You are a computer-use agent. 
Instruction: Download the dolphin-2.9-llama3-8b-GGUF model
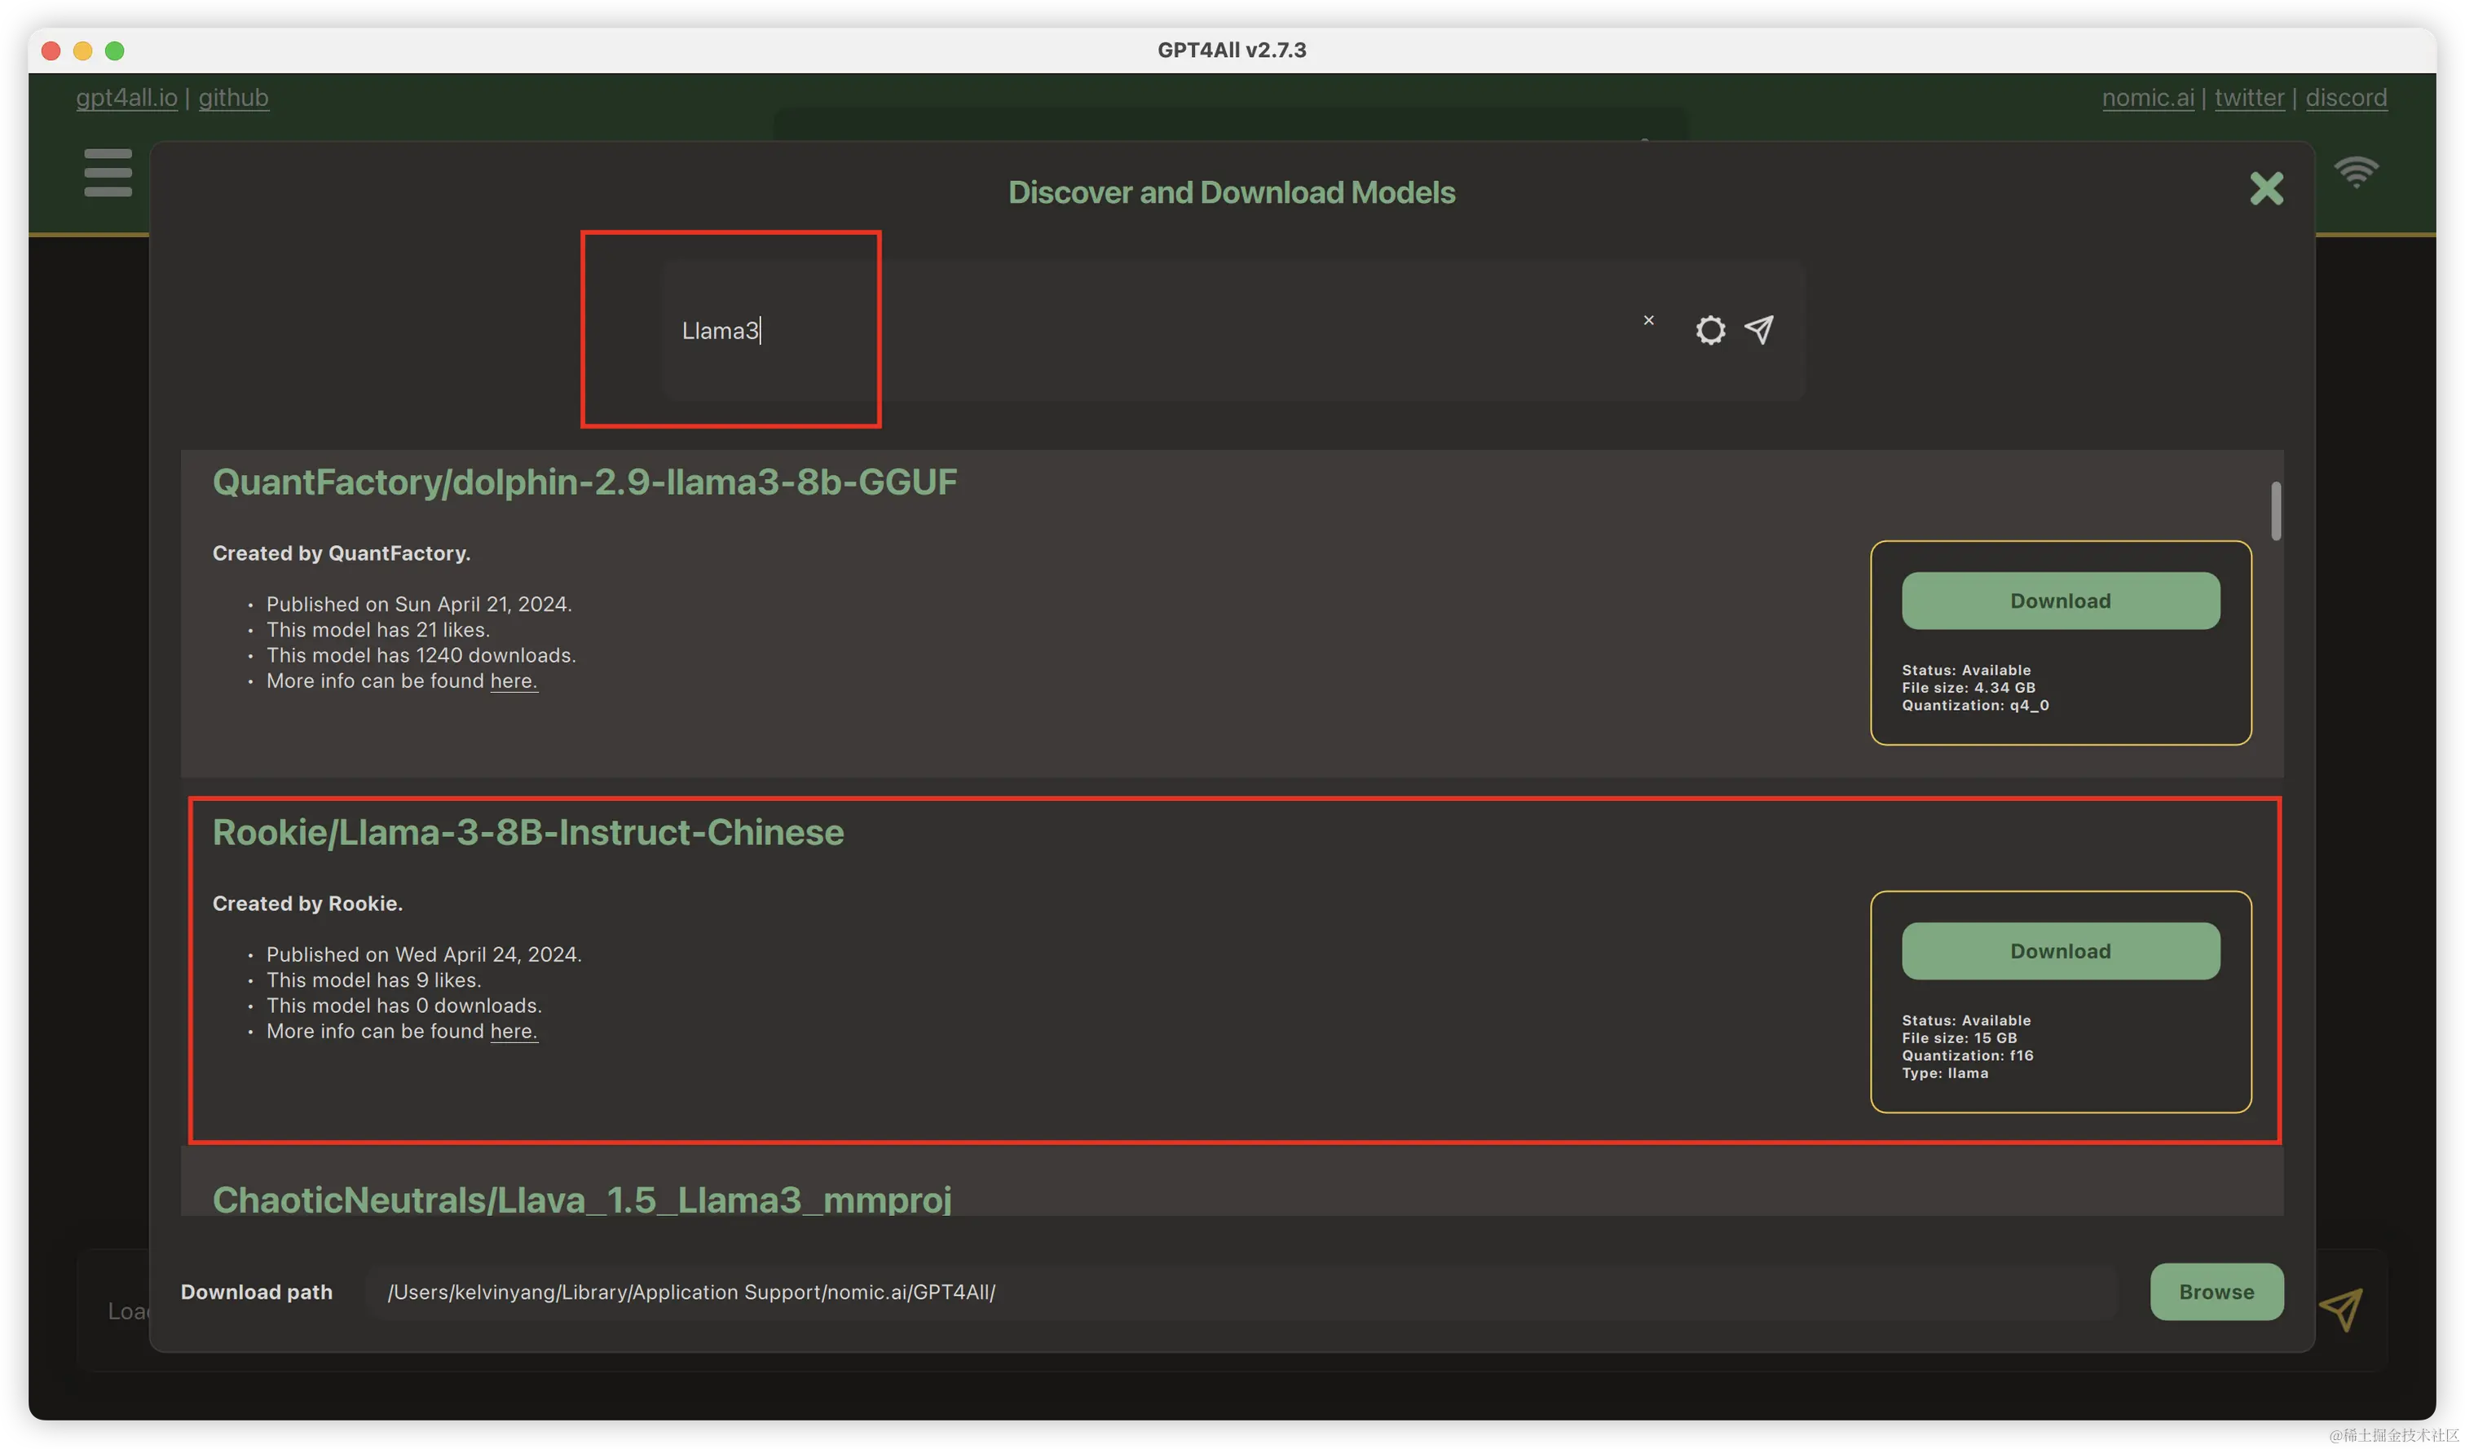(x=2060, y=601)
